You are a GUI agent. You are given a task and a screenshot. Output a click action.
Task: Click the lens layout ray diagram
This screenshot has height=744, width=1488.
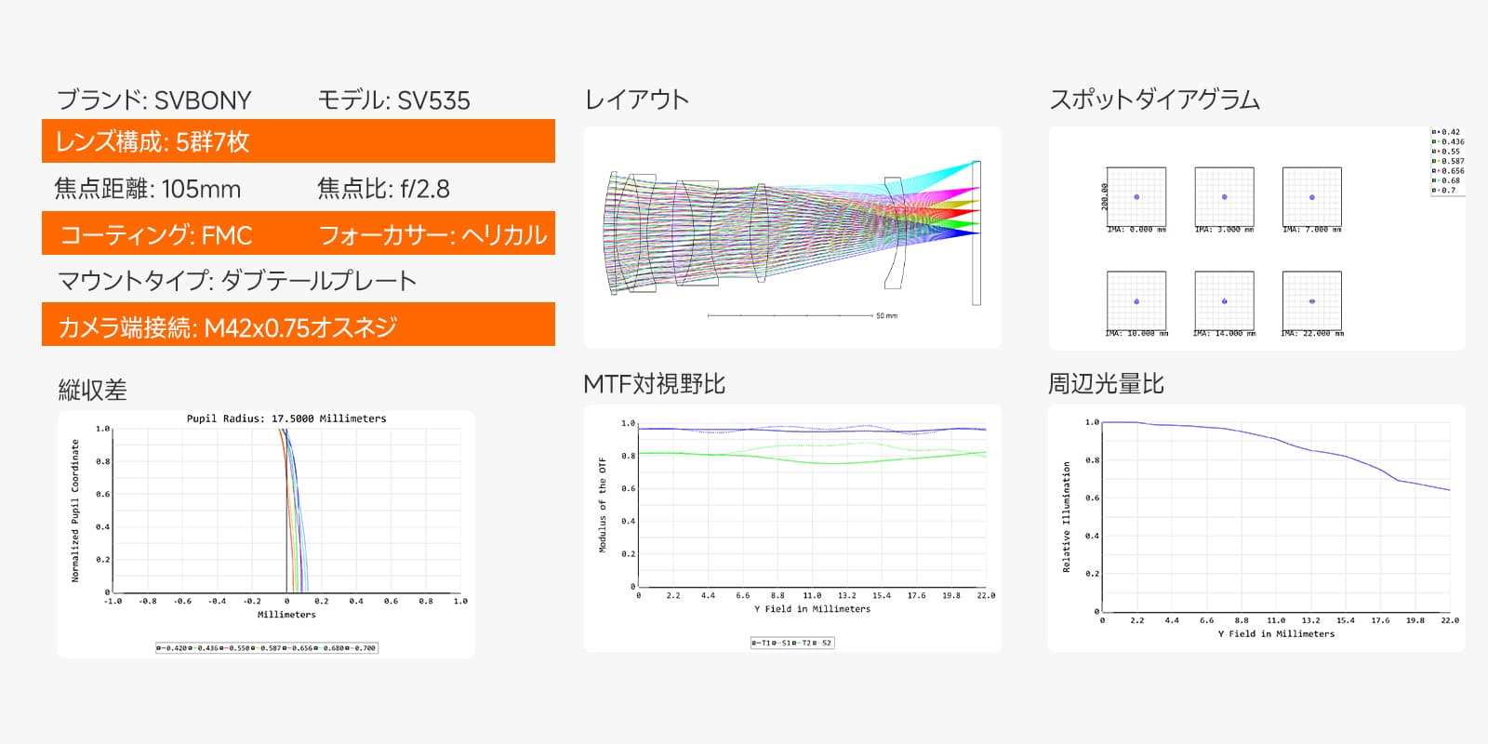[792, 232]
